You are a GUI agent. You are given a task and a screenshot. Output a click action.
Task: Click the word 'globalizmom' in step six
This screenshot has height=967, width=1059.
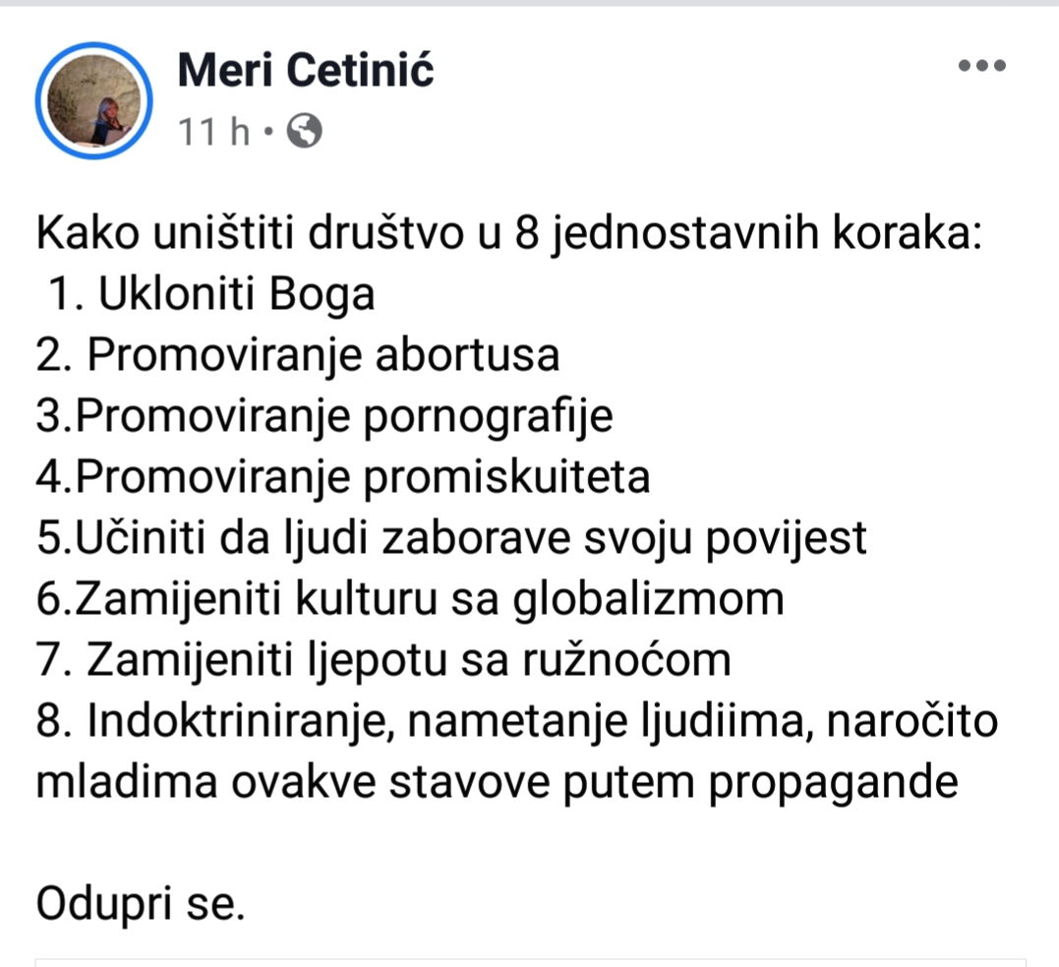tap(648, 600)
